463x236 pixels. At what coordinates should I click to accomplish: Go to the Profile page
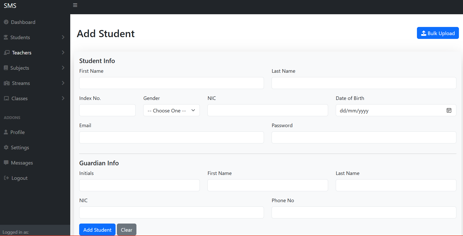[35, 132]
